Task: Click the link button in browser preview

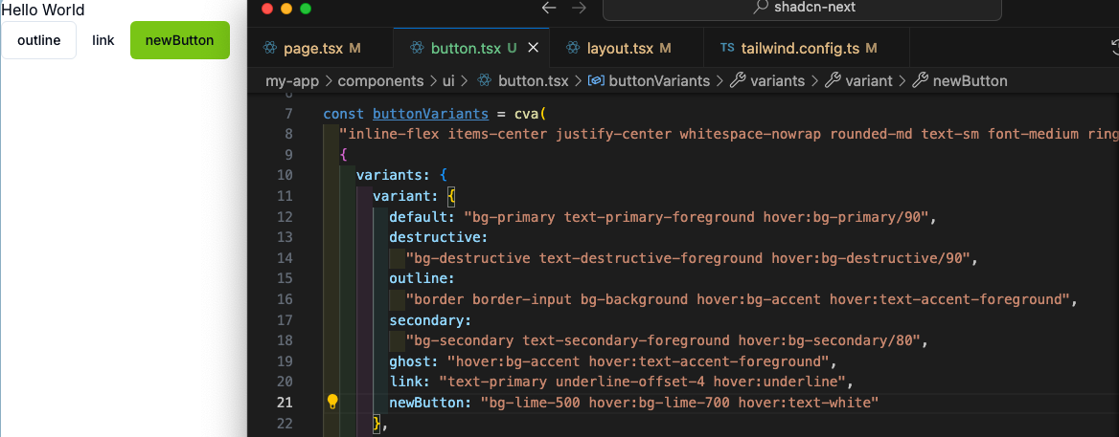Action: [103, 40]
